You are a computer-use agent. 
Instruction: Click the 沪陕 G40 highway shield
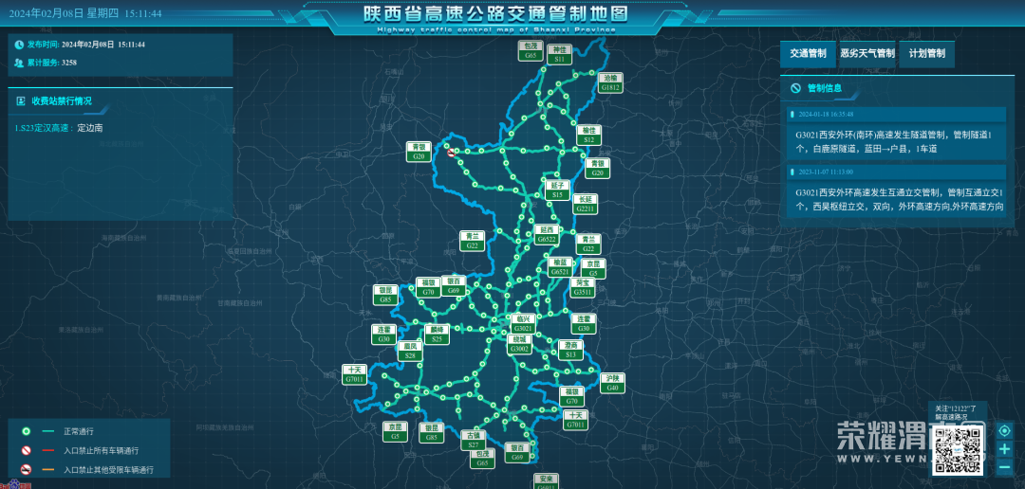click(612, 383)
